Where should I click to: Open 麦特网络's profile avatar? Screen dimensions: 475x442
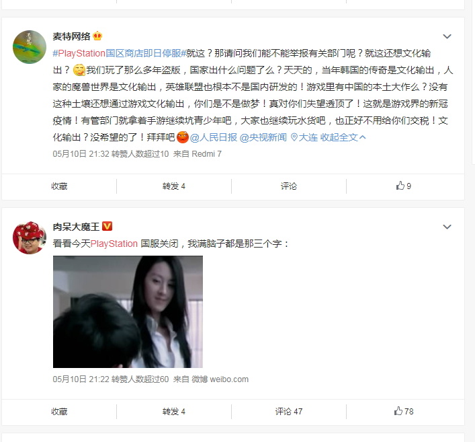(30, 47)
